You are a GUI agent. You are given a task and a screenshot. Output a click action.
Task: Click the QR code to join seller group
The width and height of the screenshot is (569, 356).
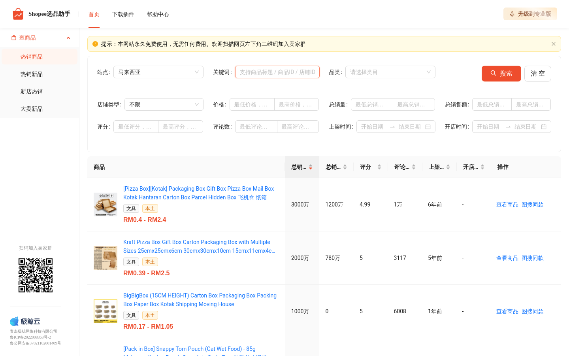[x=36, y=275]
